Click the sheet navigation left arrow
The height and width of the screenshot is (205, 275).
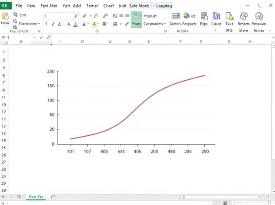coord(3,197)
